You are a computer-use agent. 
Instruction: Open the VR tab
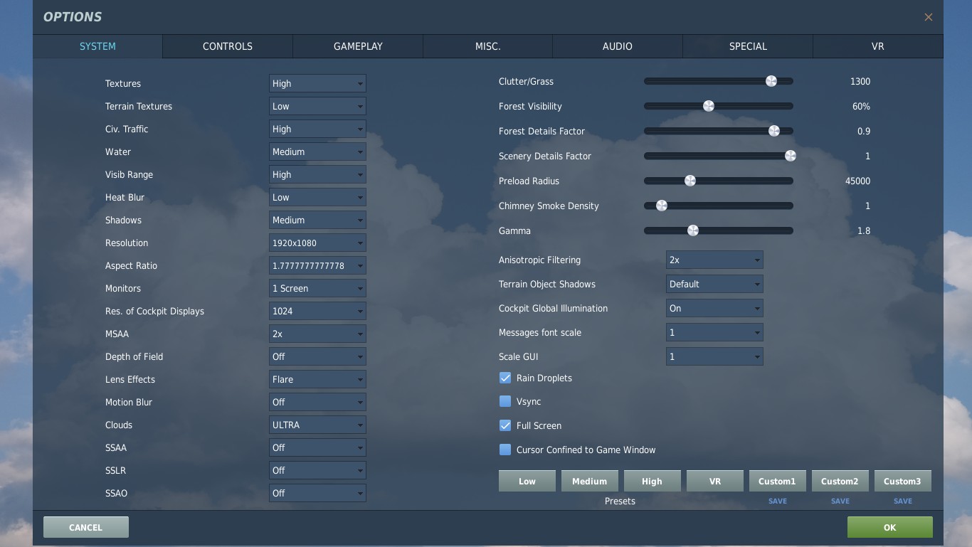click(877, 46)
